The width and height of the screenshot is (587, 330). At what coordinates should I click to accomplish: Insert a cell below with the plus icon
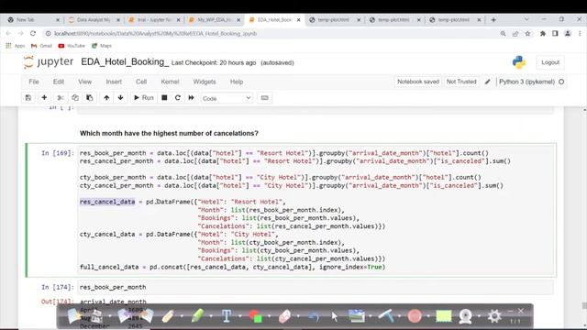click(x=44, y=98)
